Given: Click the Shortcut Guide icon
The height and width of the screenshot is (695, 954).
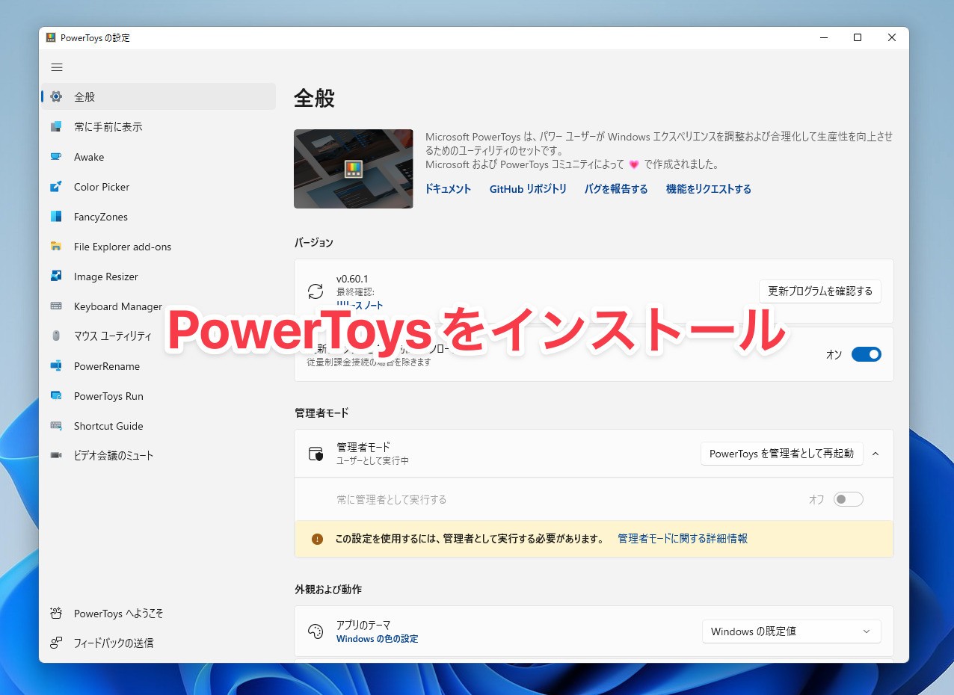Looking at the screenshot, I should pos(56,426).
